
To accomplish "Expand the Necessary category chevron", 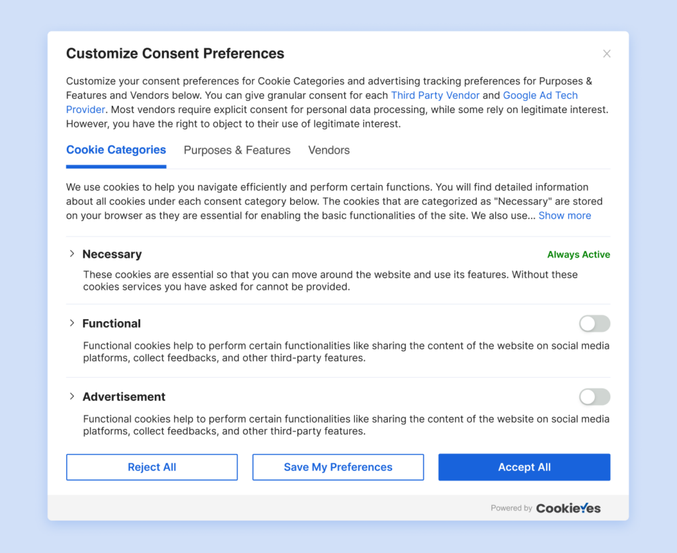I will pos(72,254).
